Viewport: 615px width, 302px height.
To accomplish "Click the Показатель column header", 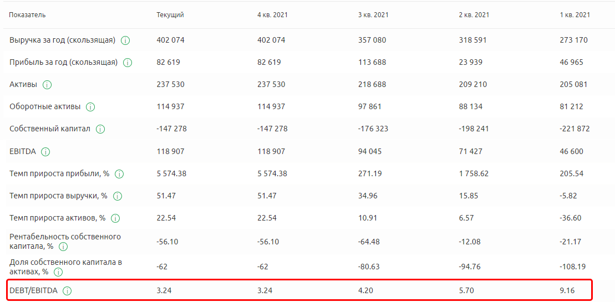I will 28,15.
